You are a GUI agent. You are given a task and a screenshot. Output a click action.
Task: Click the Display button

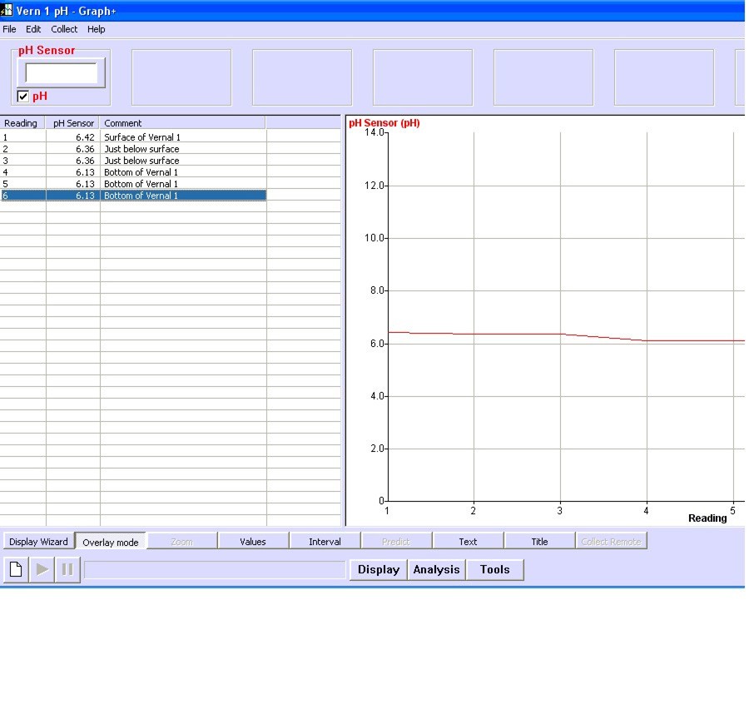click(378, 569)
